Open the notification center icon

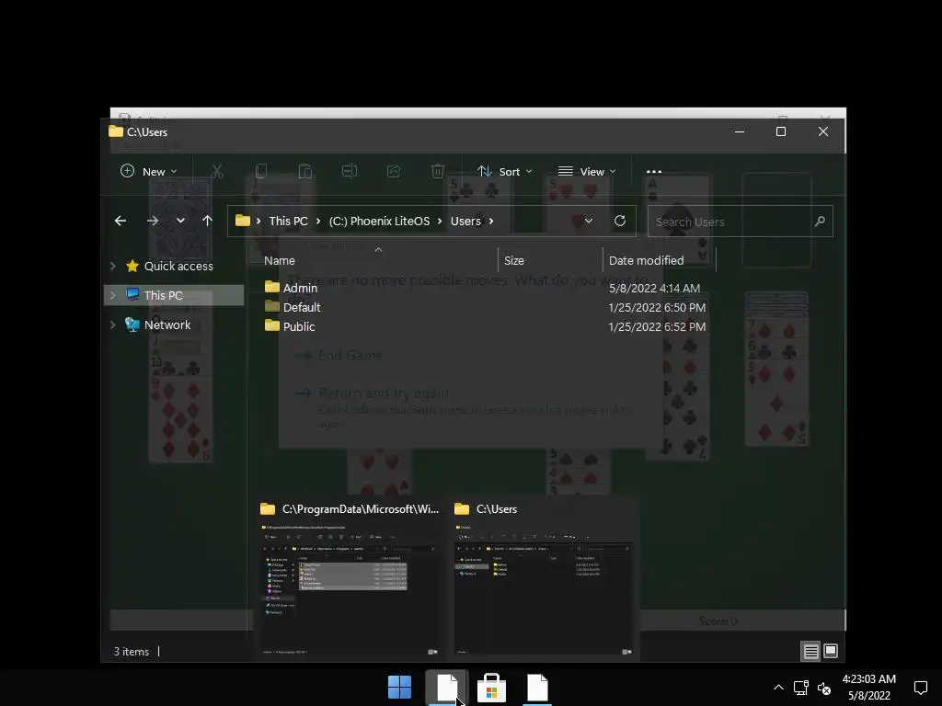[920, 688]
